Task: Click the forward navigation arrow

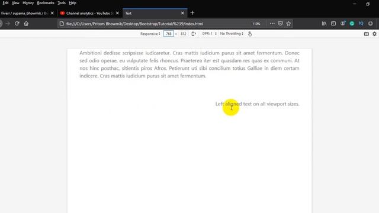Action: 8,24
